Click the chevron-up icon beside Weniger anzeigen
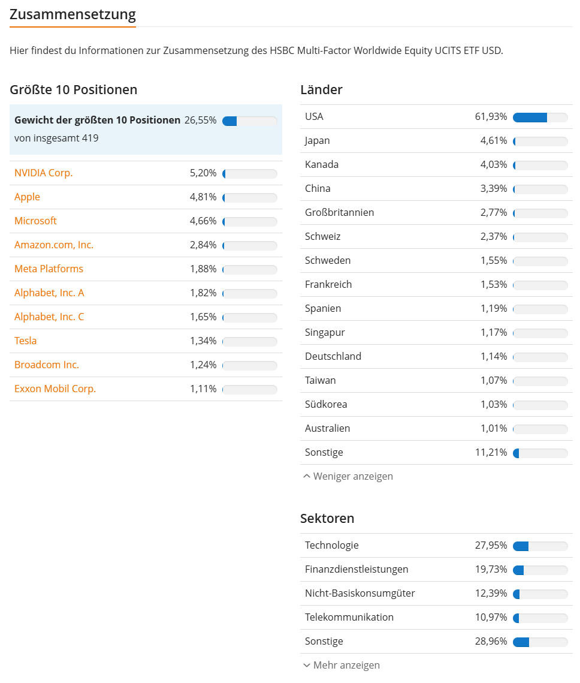580x683 pixels. (307, 476)
